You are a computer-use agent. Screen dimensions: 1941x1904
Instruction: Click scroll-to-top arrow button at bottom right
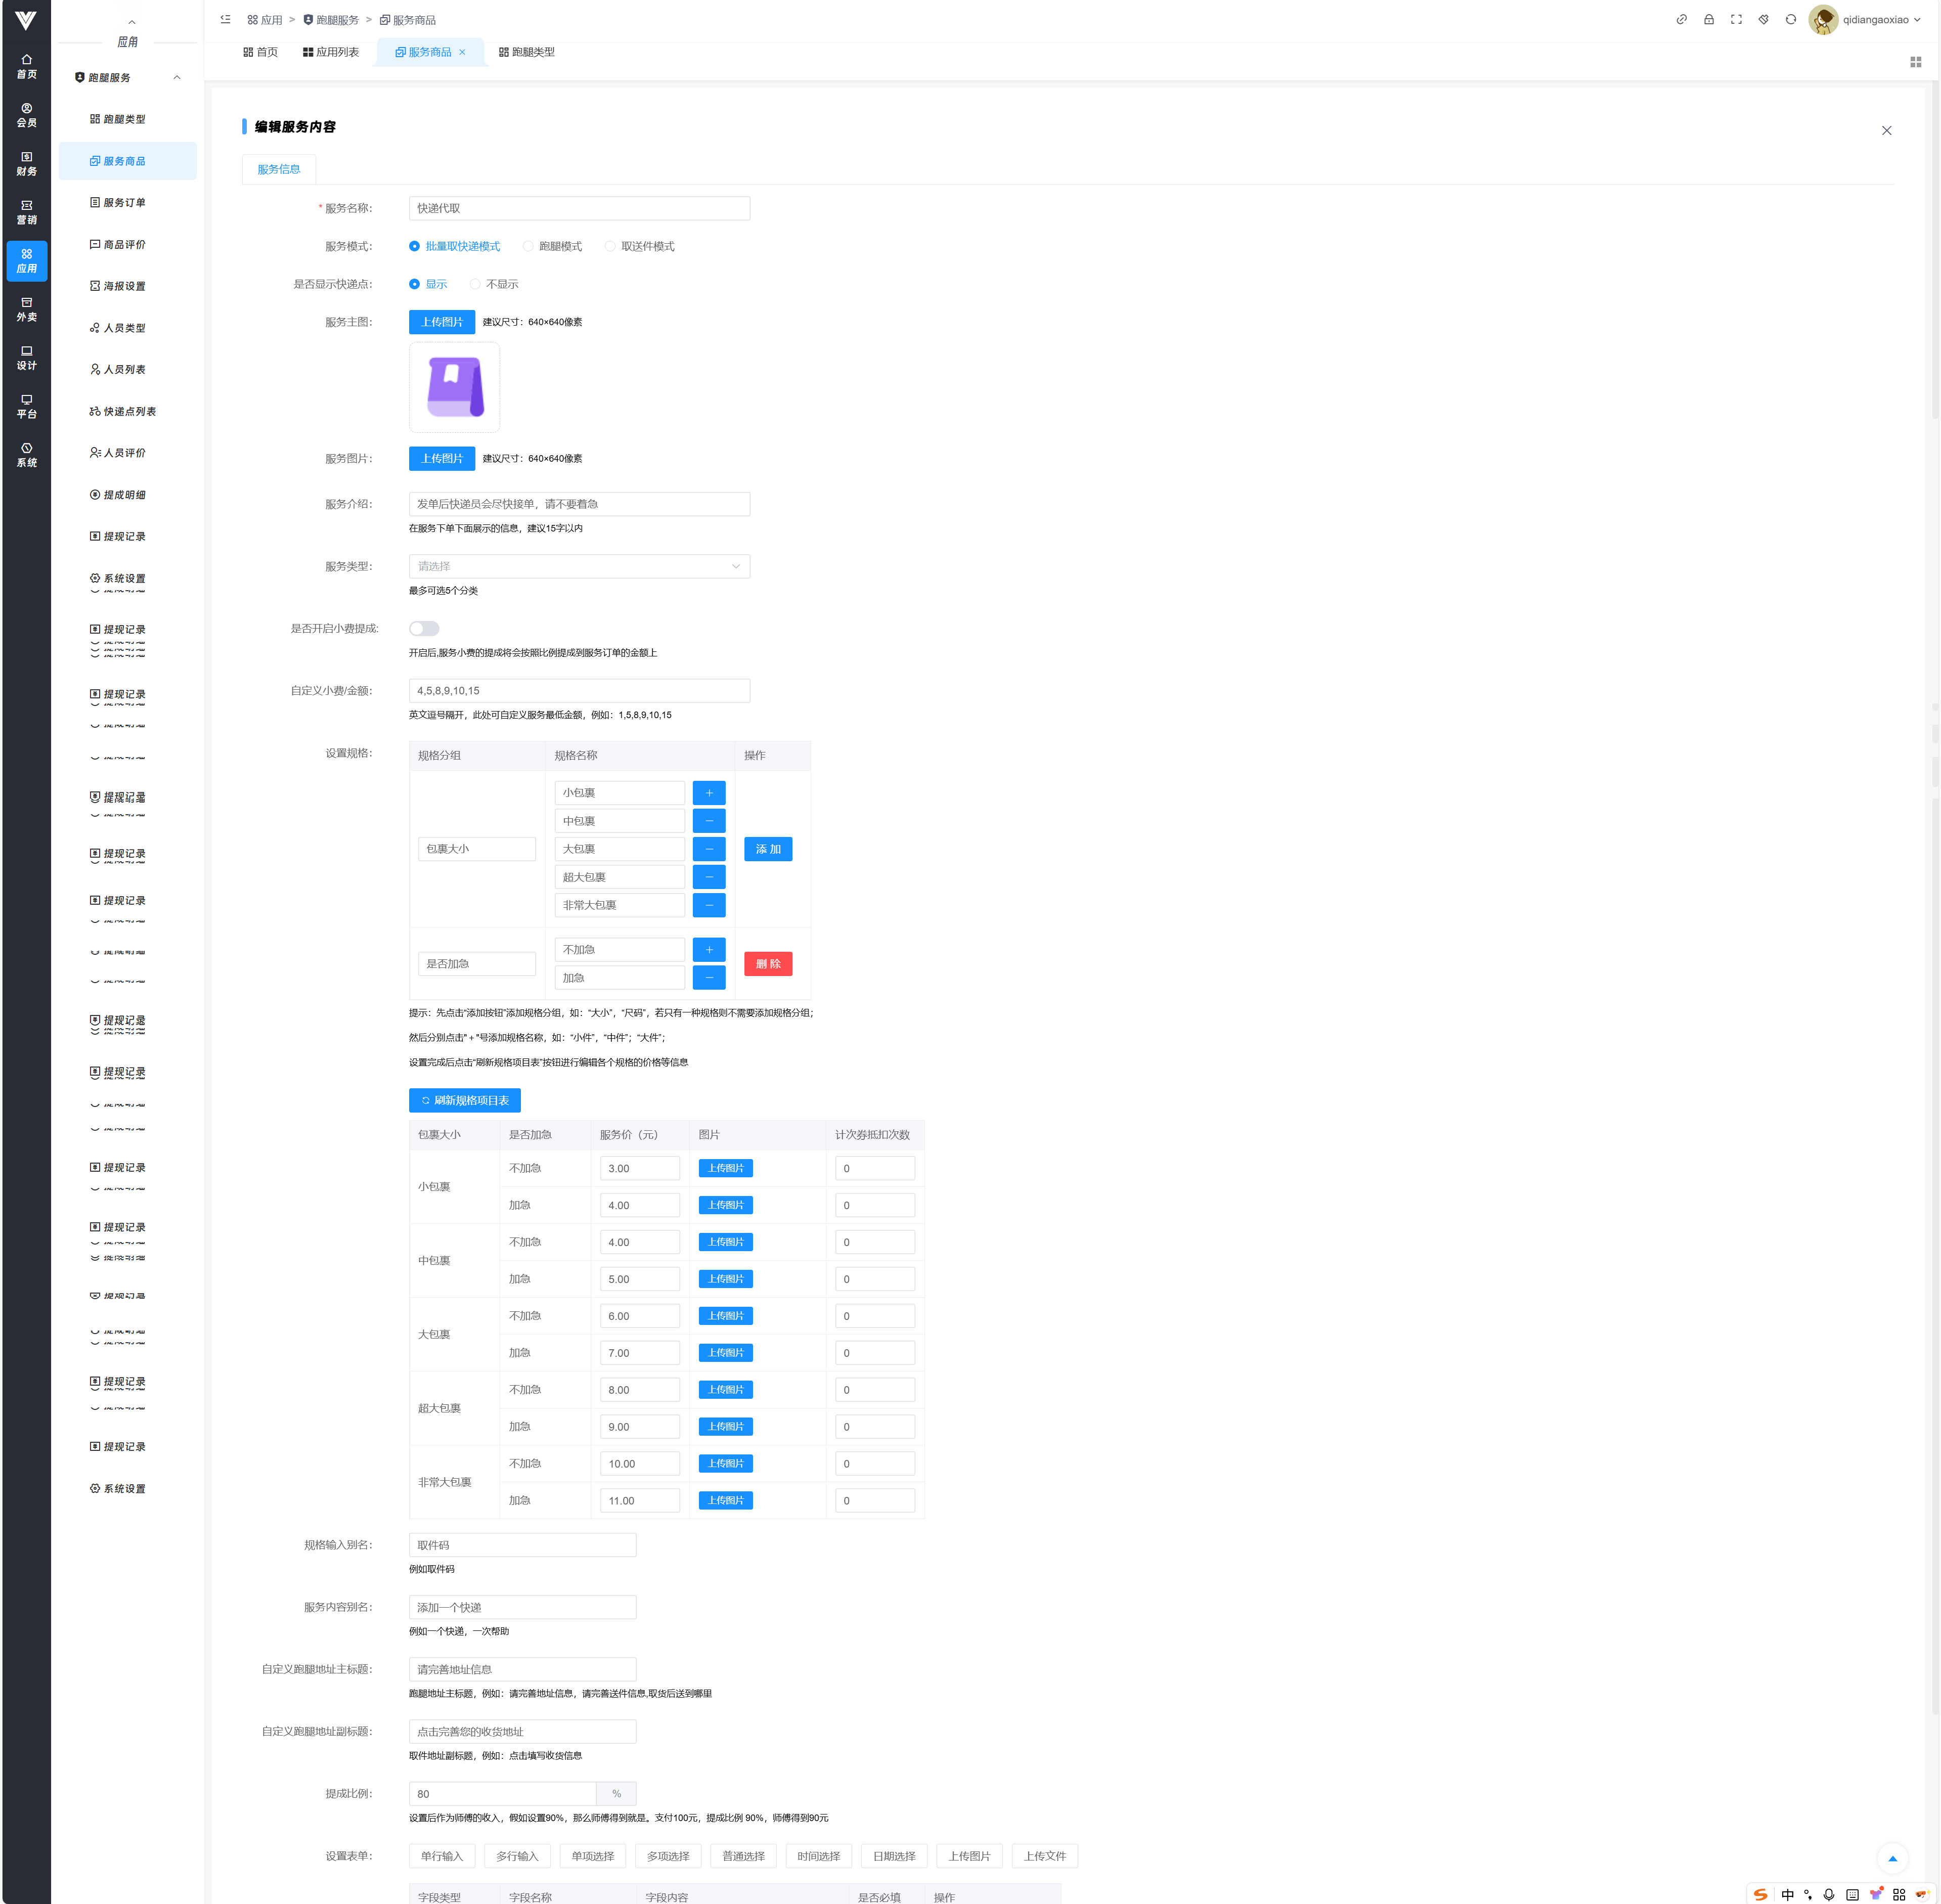1892,1858
